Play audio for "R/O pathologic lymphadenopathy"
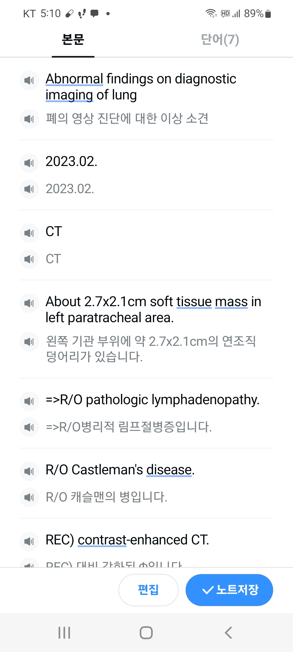 pyautogui.click(x=29, y=401)
